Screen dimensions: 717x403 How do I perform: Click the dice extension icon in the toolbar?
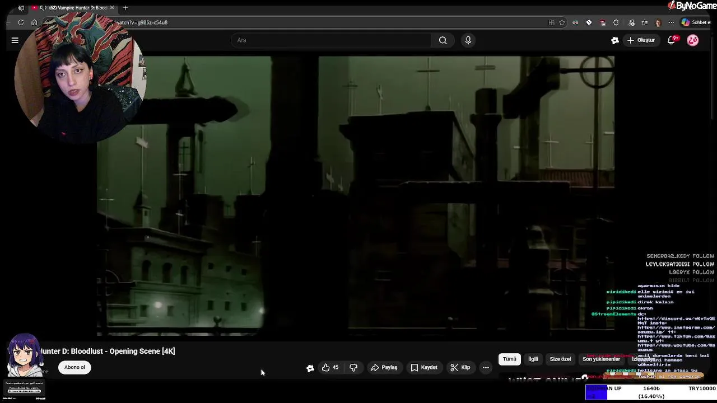point(589,22)
